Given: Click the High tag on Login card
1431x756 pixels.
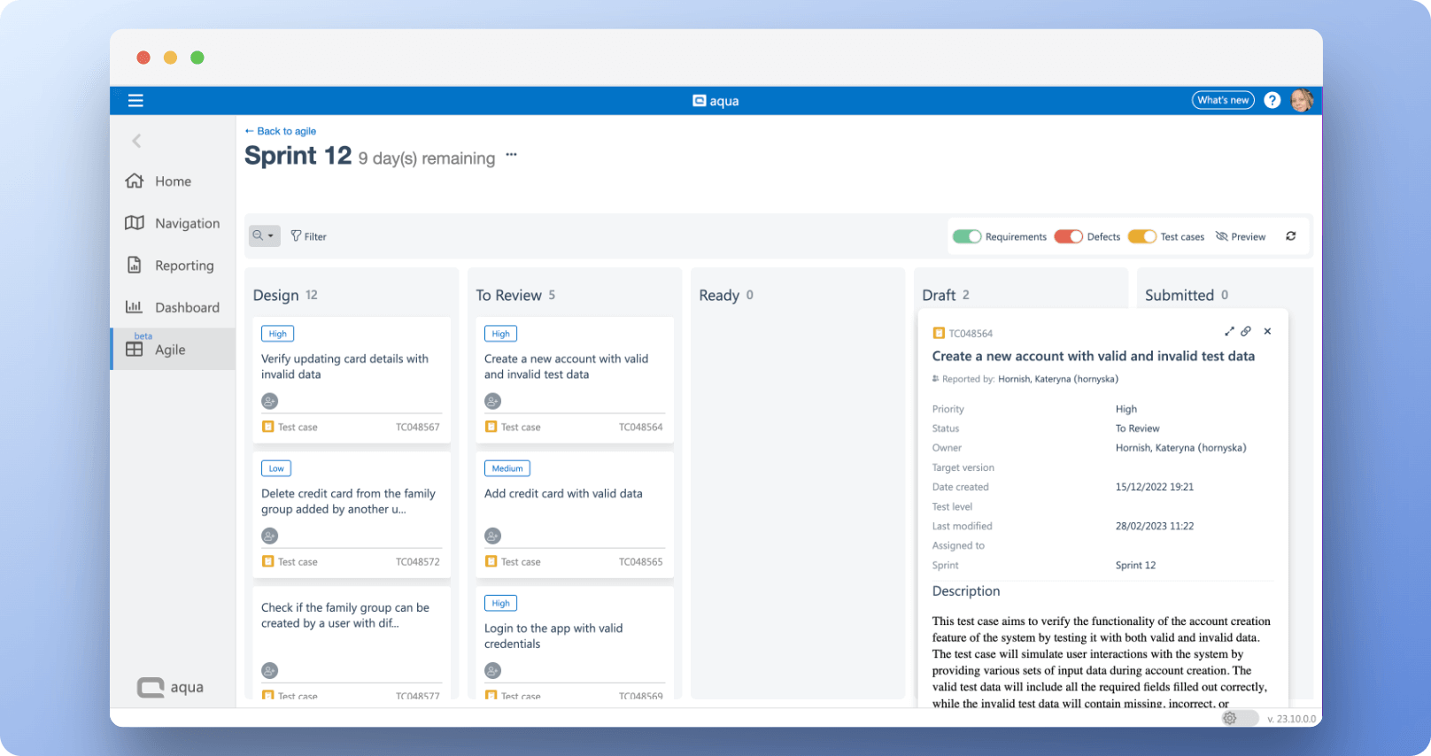Looking at the screenshot, I should tap(501, 603).
